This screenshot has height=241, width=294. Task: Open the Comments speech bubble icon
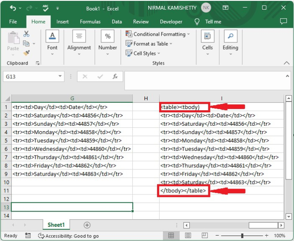pos(283,21)
